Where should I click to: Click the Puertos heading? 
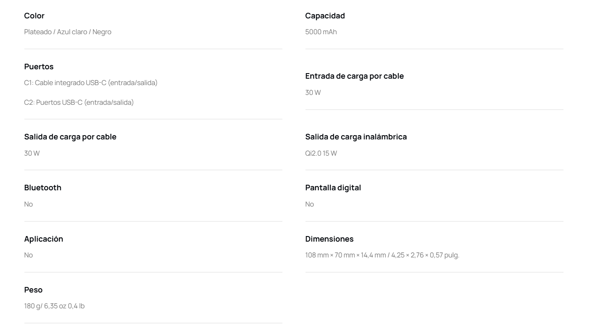click(x=39, y=67)
